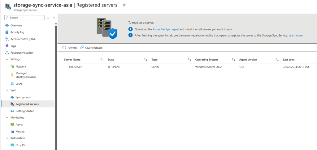Sort the table by Agent Version

coord(277,60)
